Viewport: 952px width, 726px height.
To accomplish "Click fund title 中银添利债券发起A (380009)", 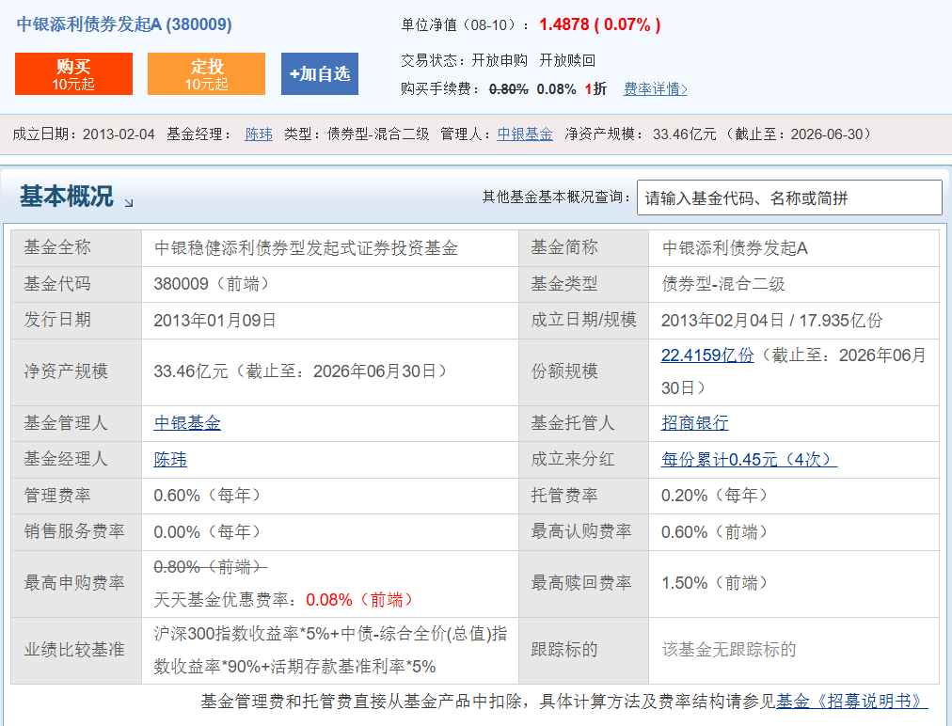I will (124, 24).
